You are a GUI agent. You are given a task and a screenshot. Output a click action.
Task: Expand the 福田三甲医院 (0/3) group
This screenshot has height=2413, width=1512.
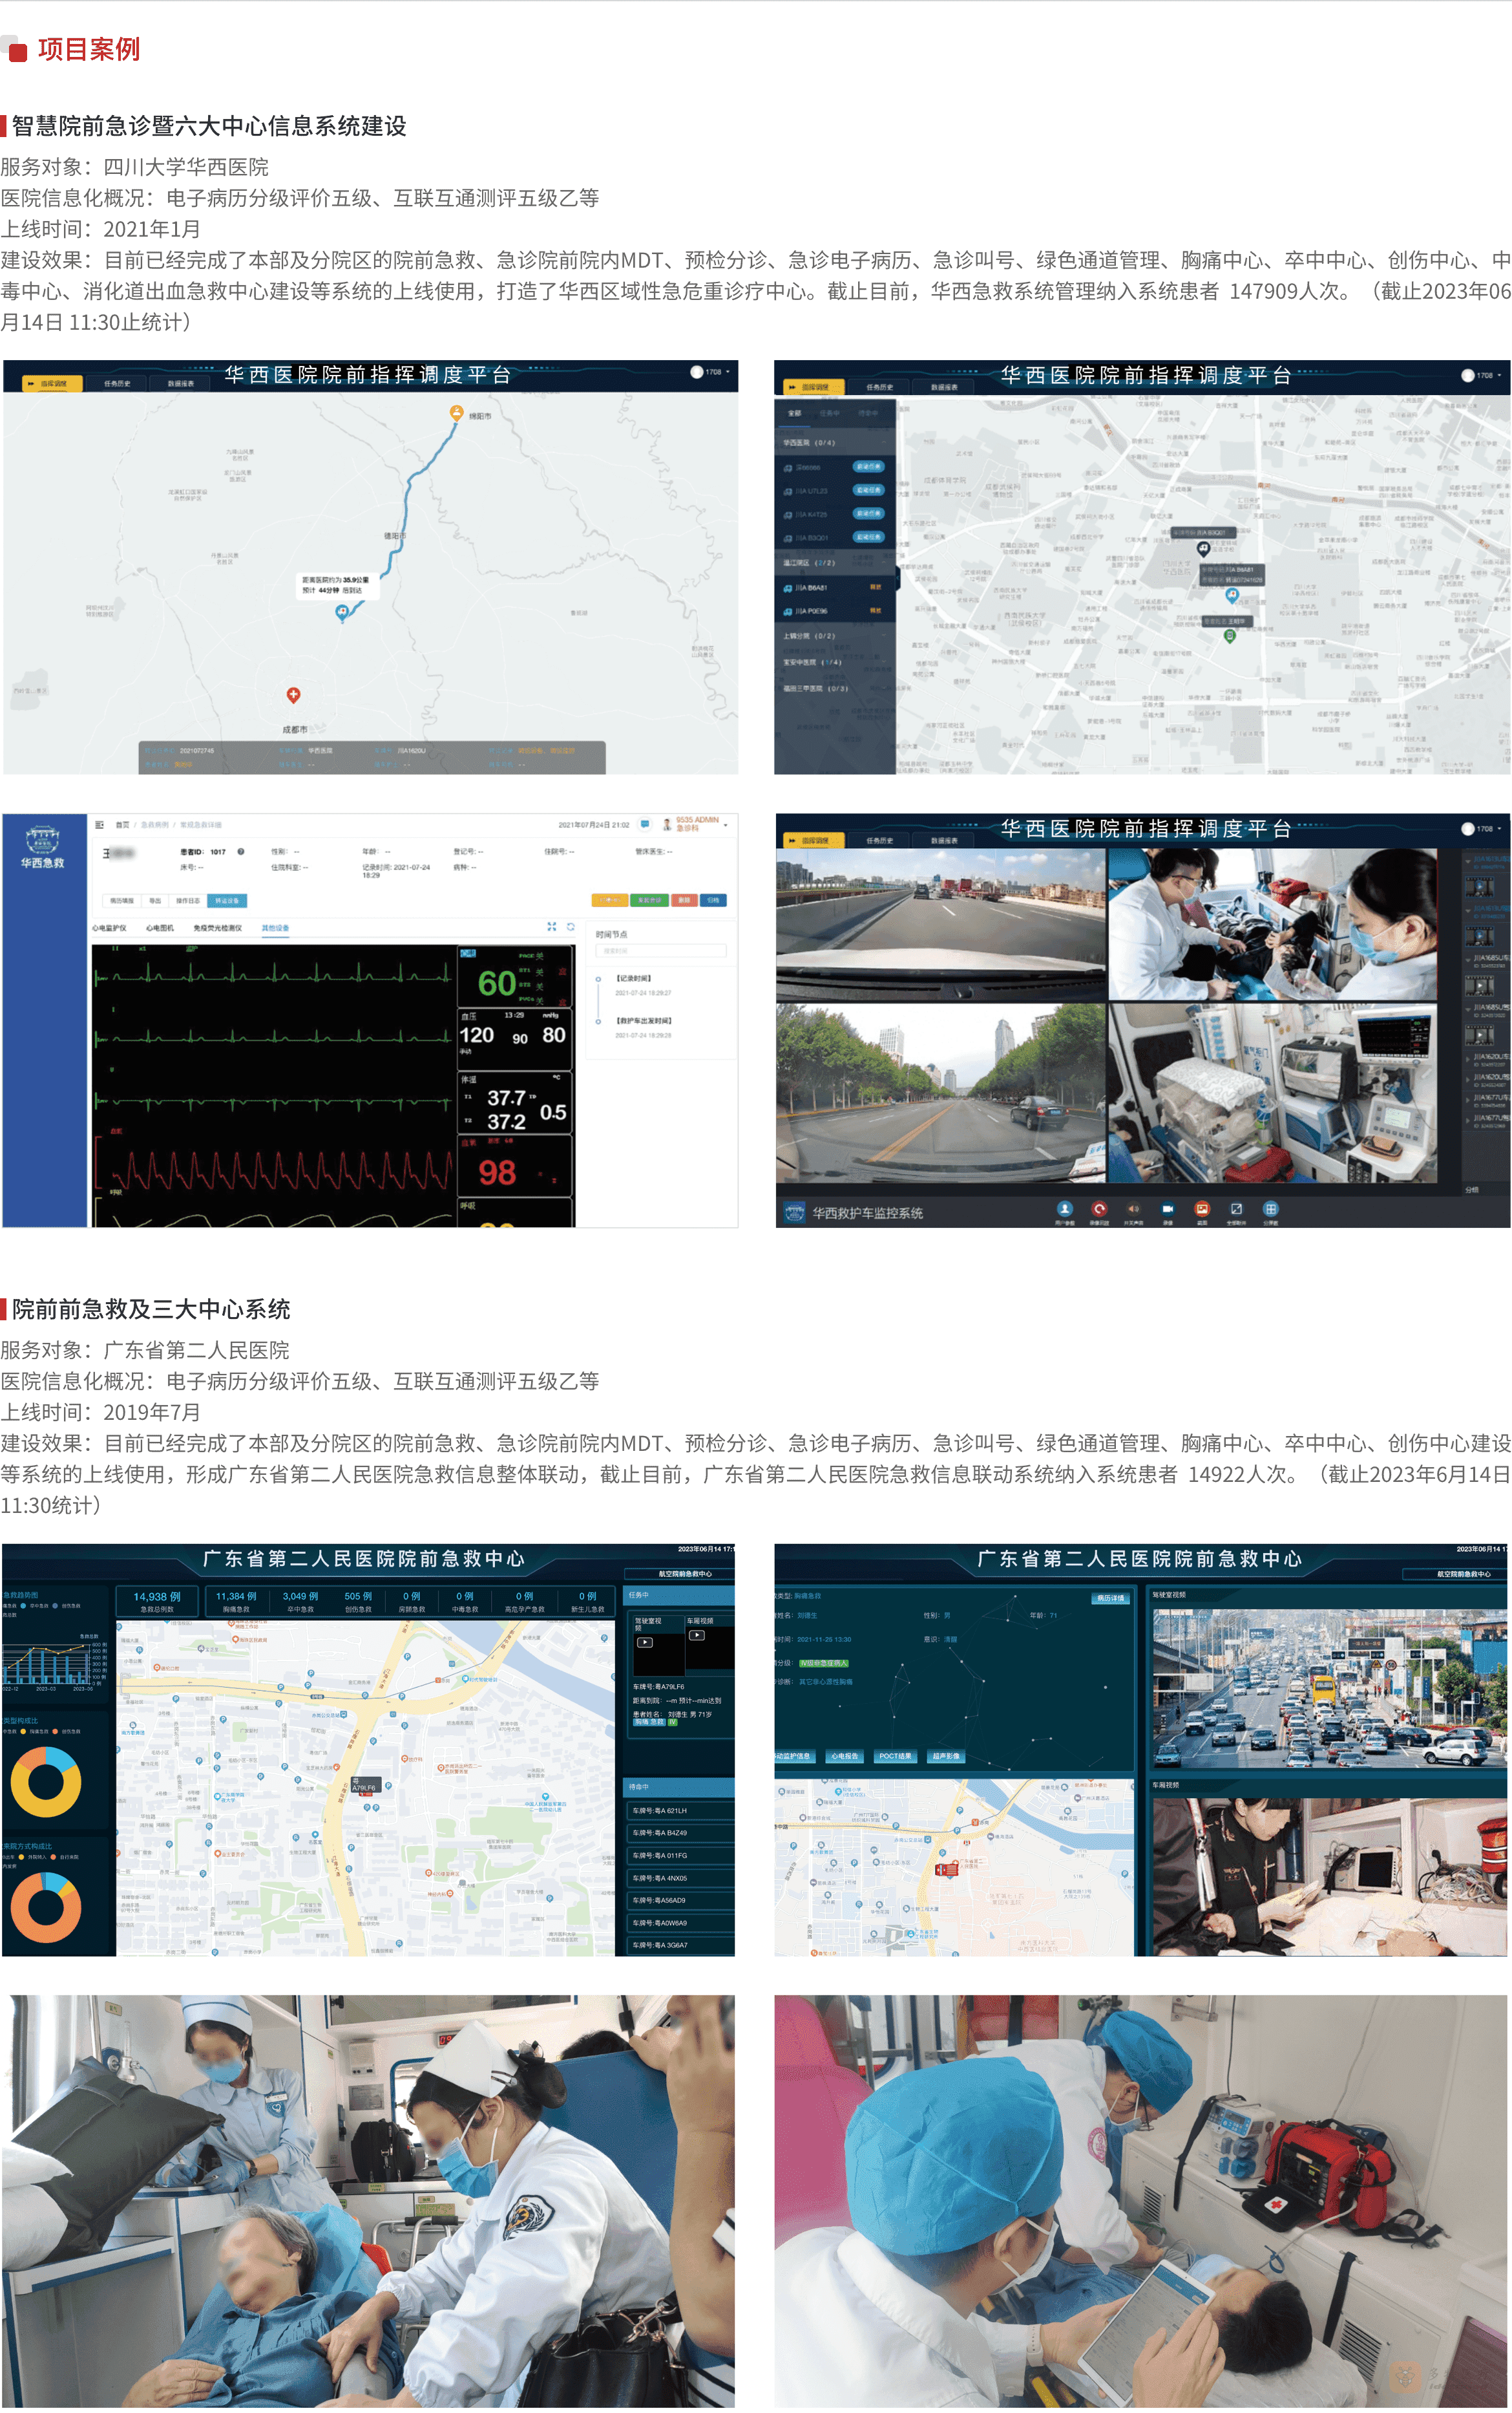(836, 687)
